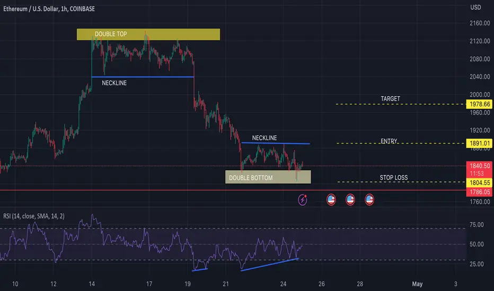Click the 14 date on time axis
The height and width of the screenshot is (291, 494).
pyautogui.click(x=92, y=284)
